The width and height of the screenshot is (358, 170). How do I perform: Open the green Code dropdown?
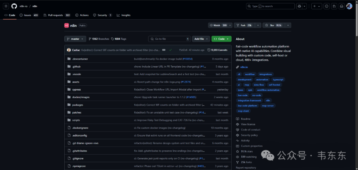pyautogui.click(x=221, y=39)
